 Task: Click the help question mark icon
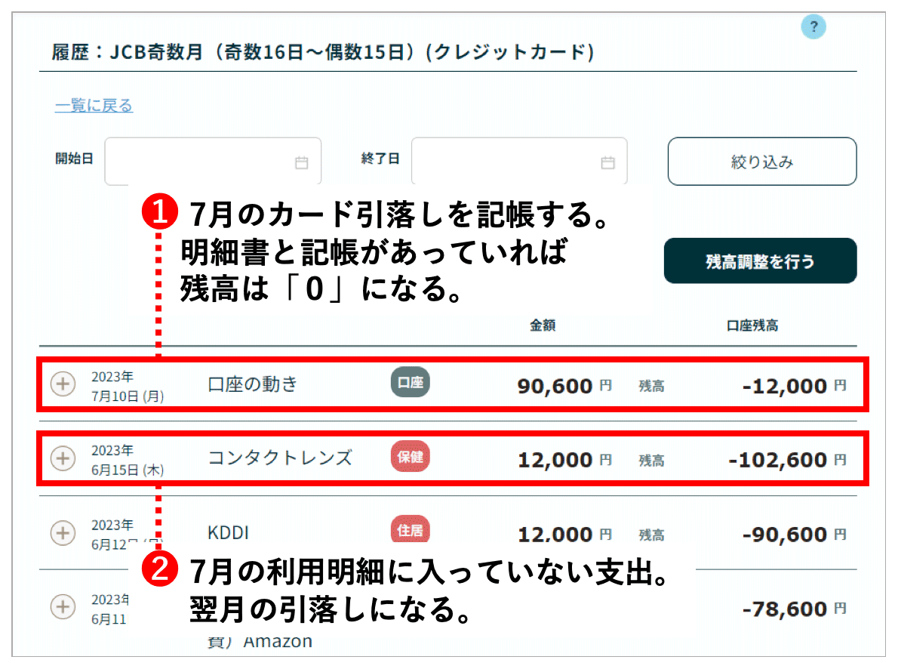tap(813, 28)
